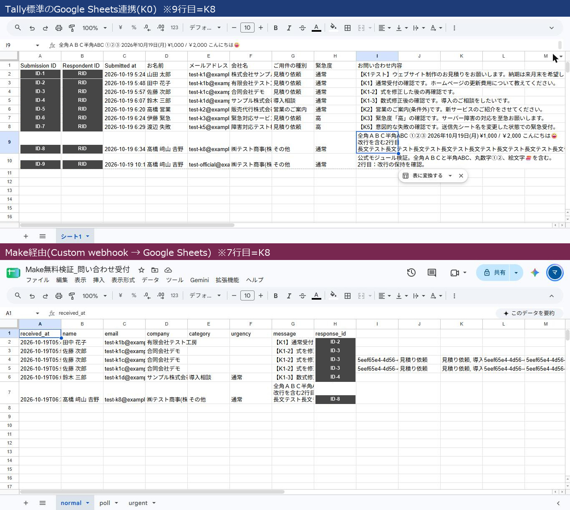The height and width of the screenshot is (510, 570).
Task: Click the このデータを要約 button
Action: point(529,313)
